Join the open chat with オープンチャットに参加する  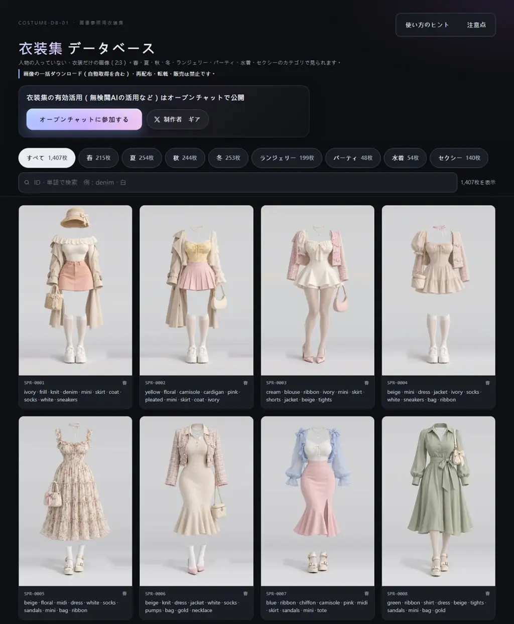tap(84, 119)
